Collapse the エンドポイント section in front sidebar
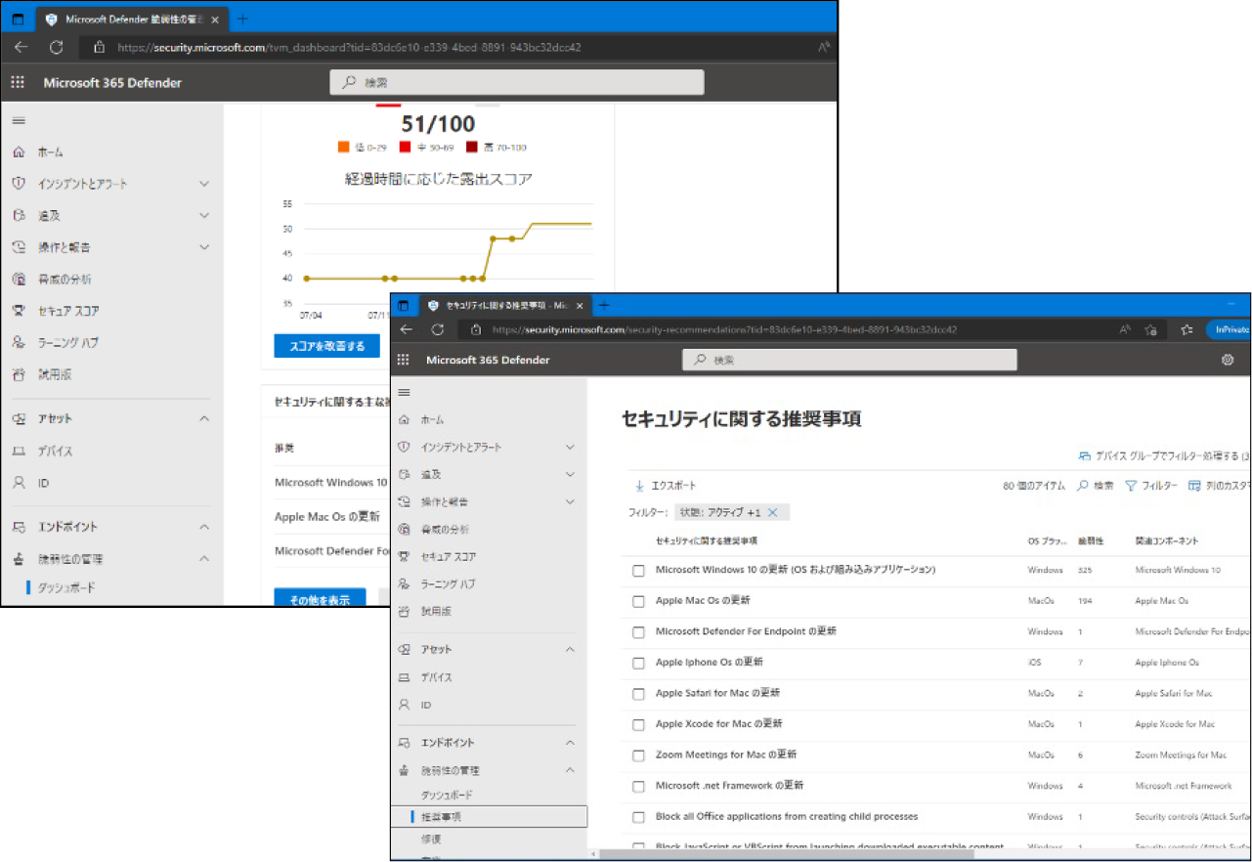1252x862 pixels. [x=570, y=743]
